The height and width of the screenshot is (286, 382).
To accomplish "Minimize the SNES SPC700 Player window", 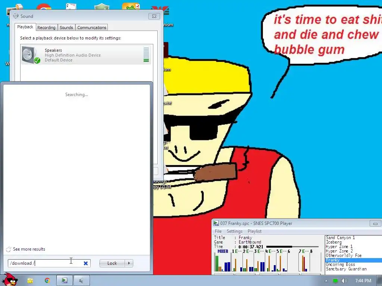I will tap(375, 223).
